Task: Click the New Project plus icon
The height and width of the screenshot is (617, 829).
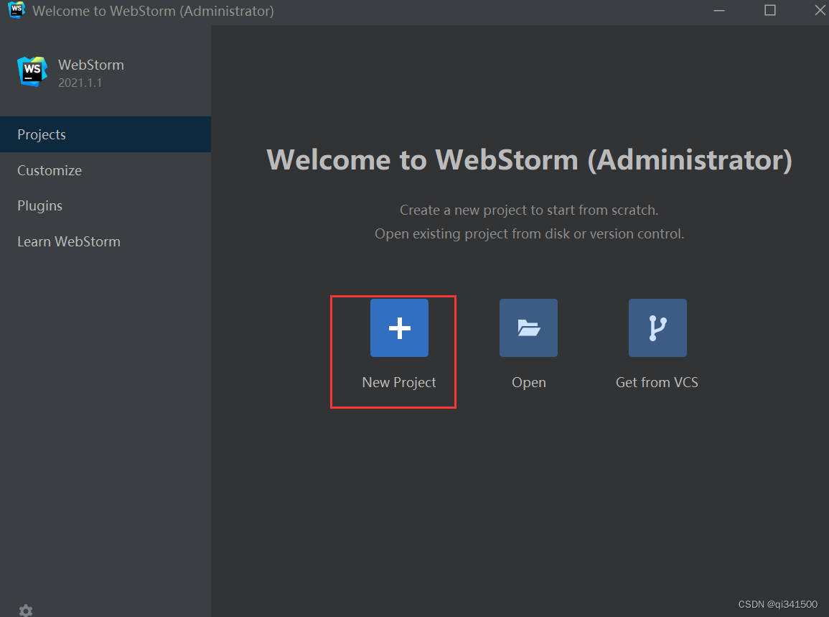Action: tap(399, 328)
